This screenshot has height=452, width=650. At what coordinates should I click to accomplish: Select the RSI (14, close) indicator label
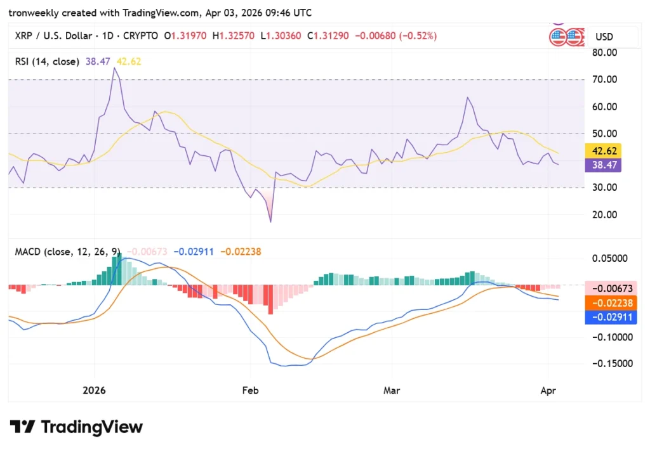point(48,61)
